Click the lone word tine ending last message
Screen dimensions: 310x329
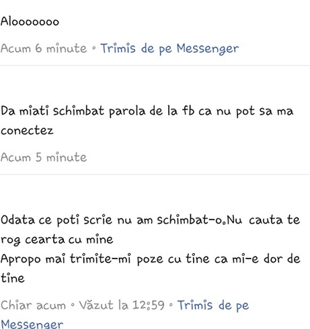[13, 278]
